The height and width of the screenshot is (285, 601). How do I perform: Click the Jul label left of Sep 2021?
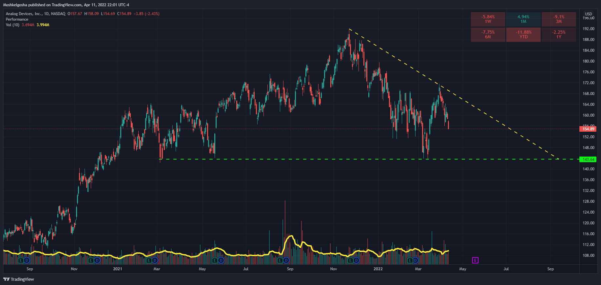click(x=246, y=269)
